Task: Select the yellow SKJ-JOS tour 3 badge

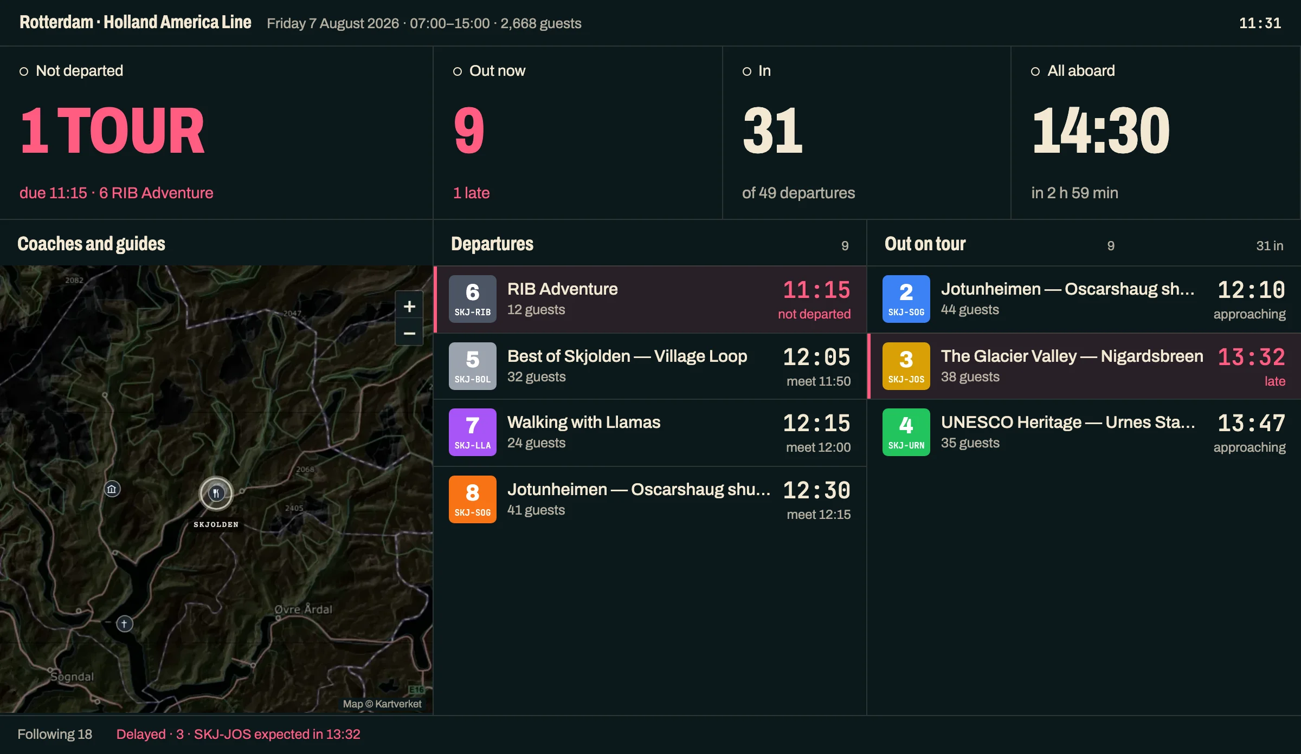Action: 906,366
